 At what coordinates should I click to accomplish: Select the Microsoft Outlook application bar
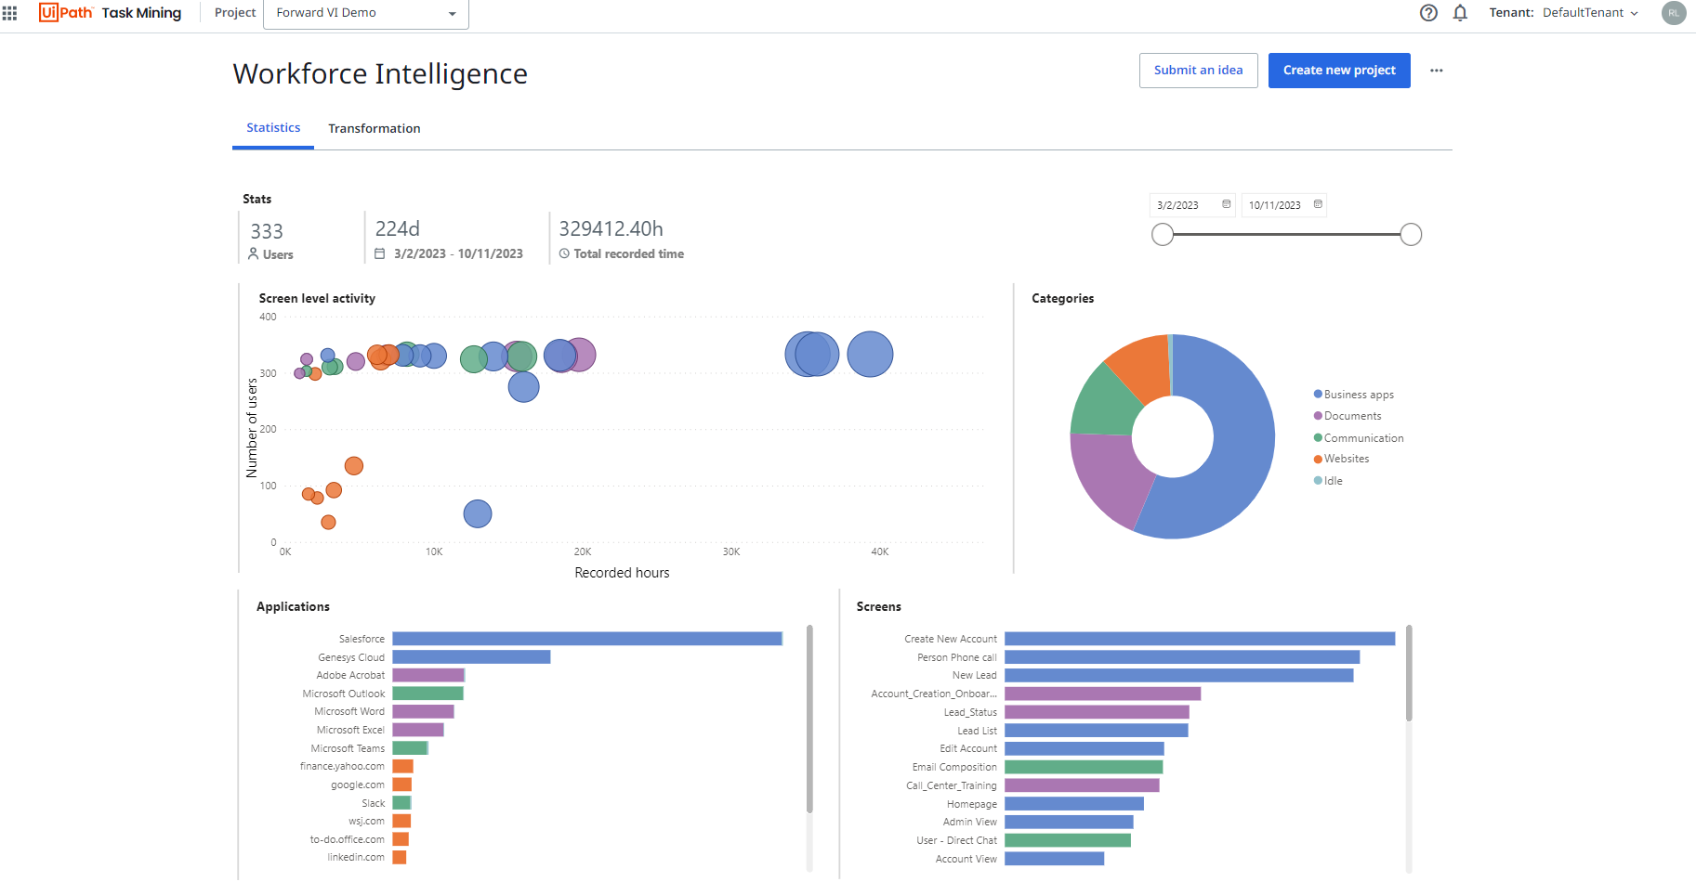click(427, 694)
